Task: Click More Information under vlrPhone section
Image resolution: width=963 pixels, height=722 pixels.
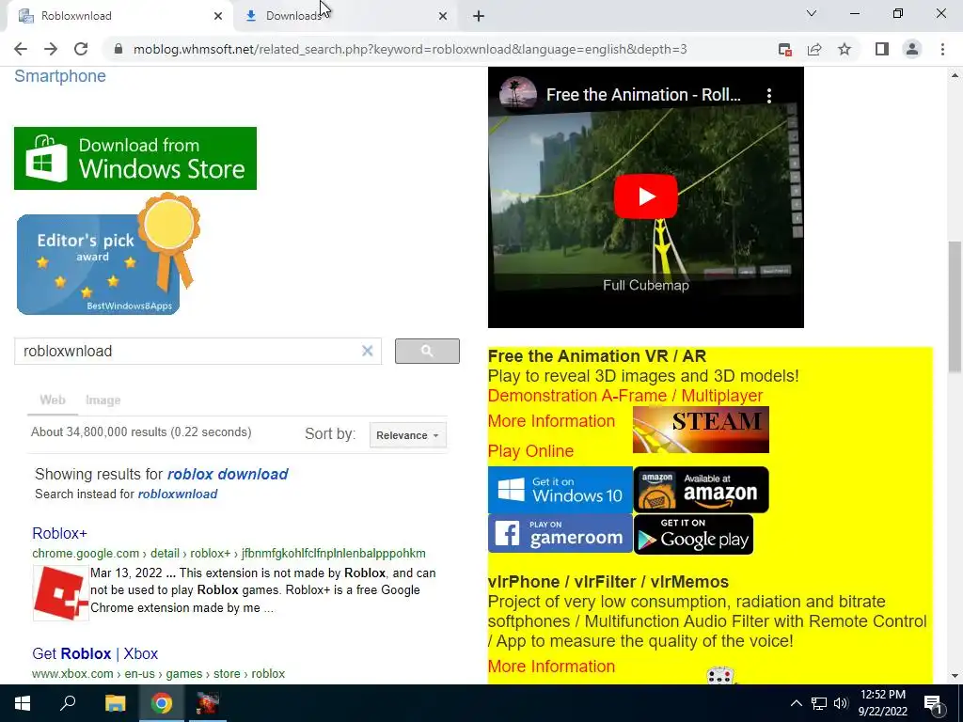Action: (551, 667)
